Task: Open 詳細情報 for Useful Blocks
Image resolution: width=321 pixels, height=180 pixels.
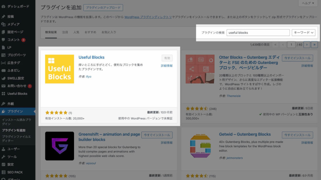Action: point(166,66)
